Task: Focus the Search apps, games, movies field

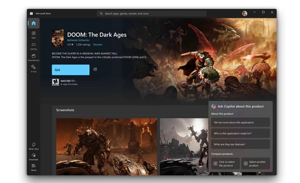Action: [152, 14]
